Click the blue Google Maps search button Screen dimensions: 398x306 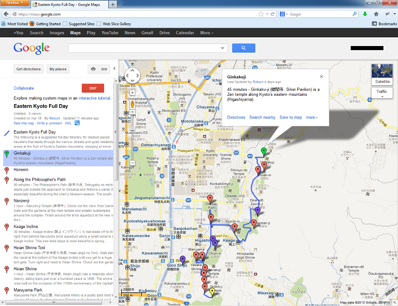point(243,48)
